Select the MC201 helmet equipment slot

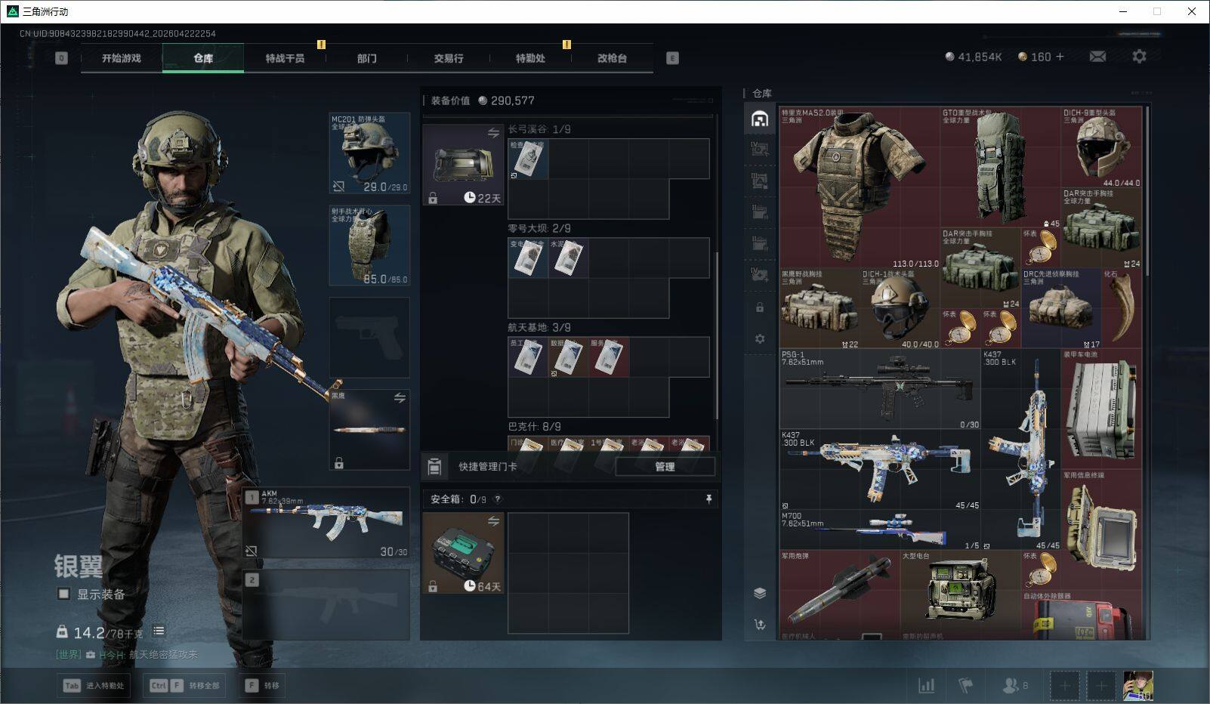coord(369,153)
